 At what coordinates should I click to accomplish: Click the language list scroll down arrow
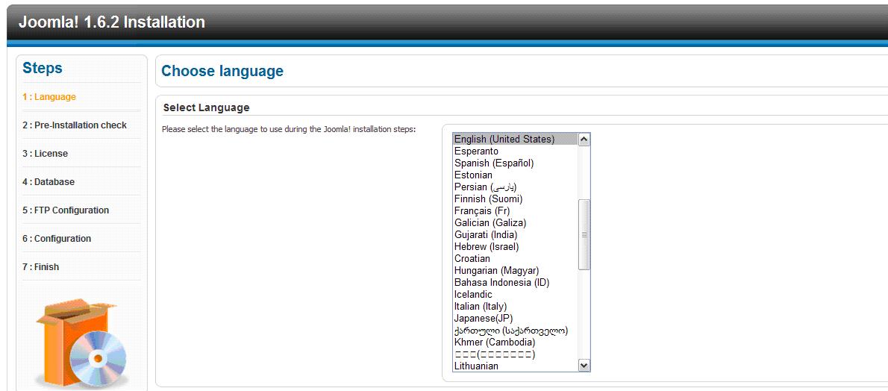point(584,366)
